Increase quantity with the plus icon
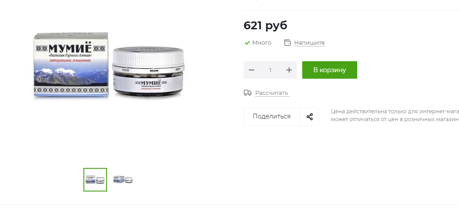The height and width of the screenshot is (209, 459). (x=289, y=70)
